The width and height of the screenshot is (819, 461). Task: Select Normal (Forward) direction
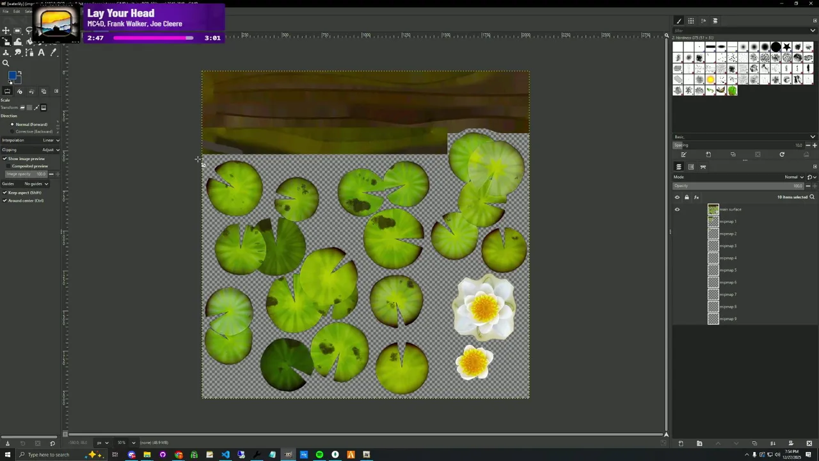[x=29, y=124]
